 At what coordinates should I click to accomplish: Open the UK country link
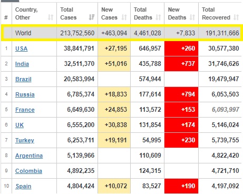point(20,125)
